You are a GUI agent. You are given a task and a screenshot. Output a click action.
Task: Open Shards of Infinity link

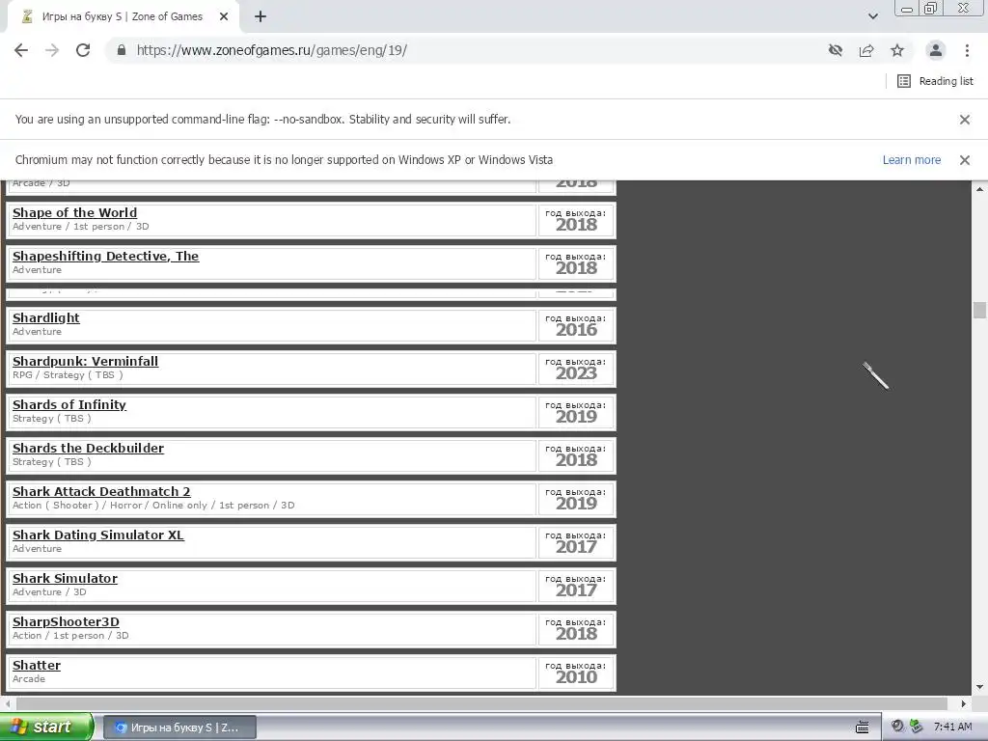coord(69,405)
